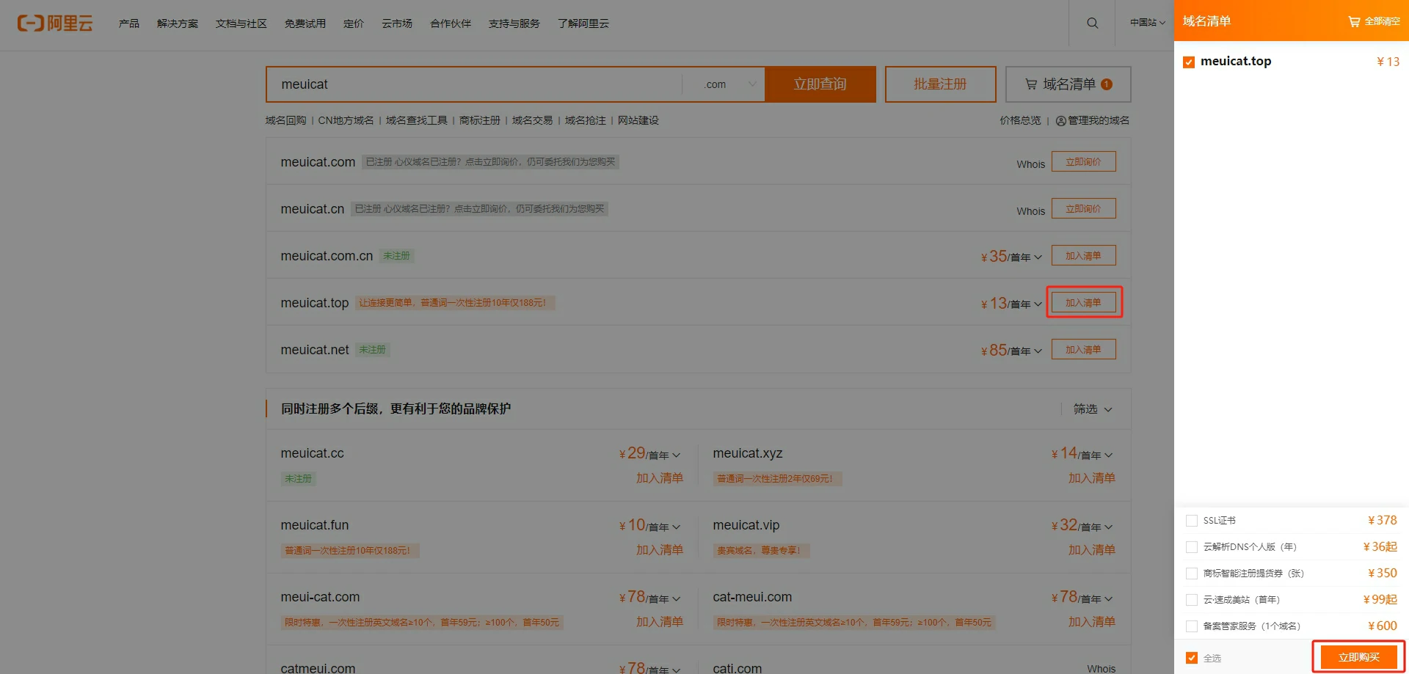Toggle the select-all checkbox at bottom
The width and height of the screenshot is (1409, 674).
pyautogui.click(x=1192, y=658)
